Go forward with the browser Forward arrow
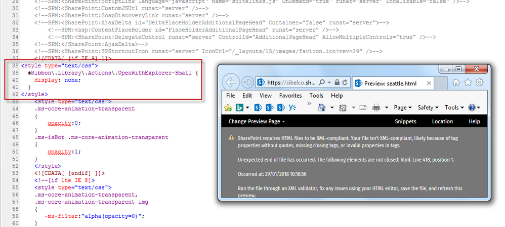505x227 pixels. point(247,82)
